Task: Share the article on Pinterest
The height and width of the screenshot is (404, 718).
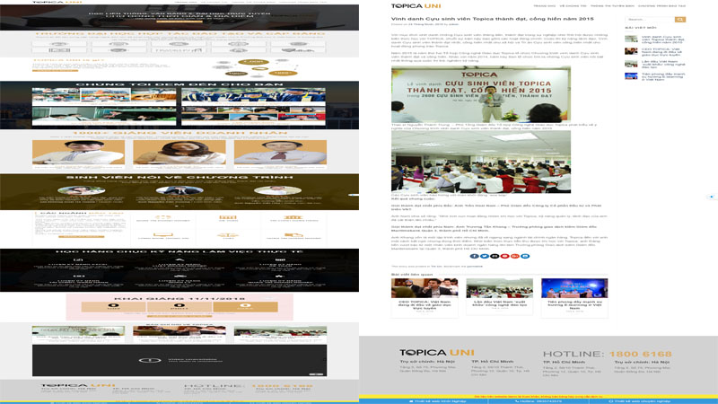Action: click(x=504, y=256)
